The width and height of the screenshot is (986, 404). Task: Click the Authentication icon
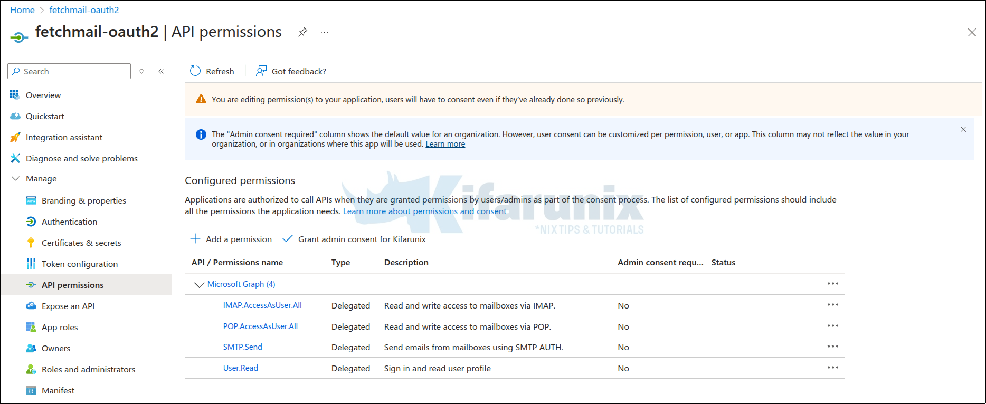pyautogui.click(x=31, y=222)
